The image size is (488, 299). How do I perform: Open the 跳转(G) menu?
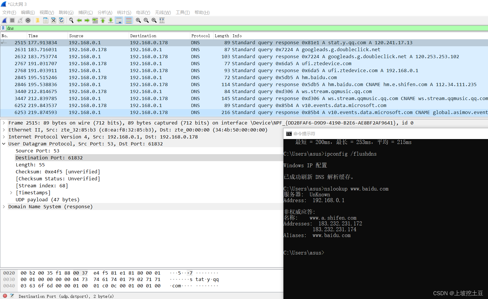66,13
